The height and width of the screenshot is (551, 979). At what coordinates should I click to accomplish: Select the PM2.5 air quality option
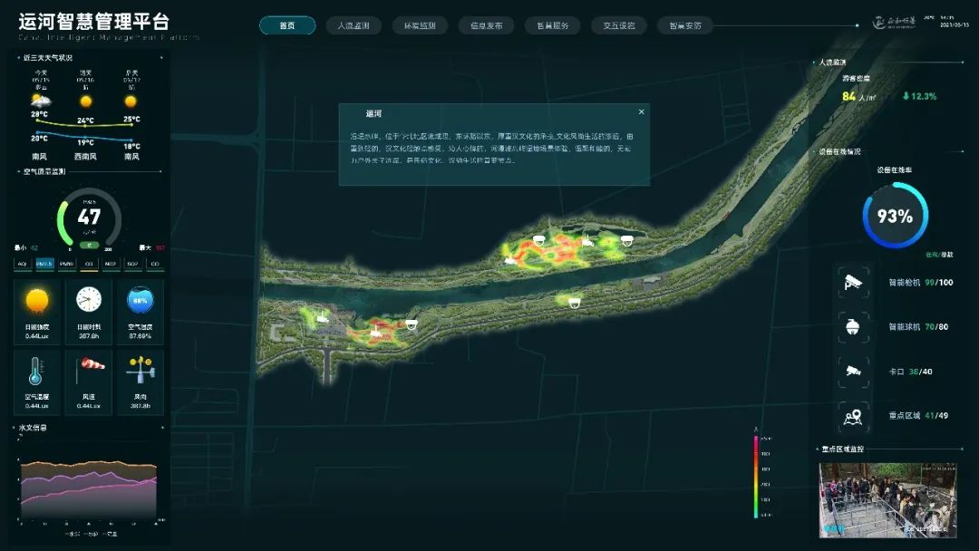44,264
